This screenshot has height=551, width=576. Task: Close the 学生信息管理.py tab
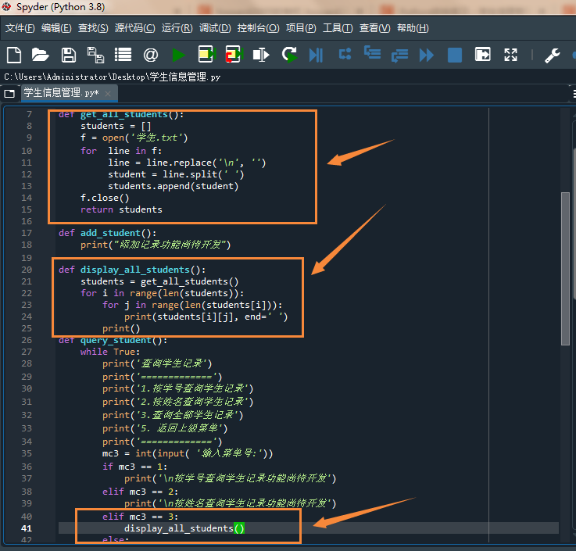108,94
